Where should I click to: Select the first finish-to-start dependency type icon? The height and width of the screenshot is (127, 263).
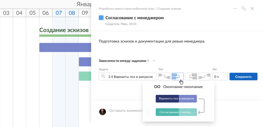coord(164,76)
